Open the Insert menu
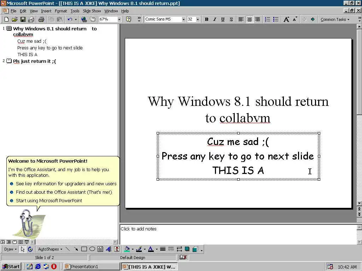 (46, 11)
